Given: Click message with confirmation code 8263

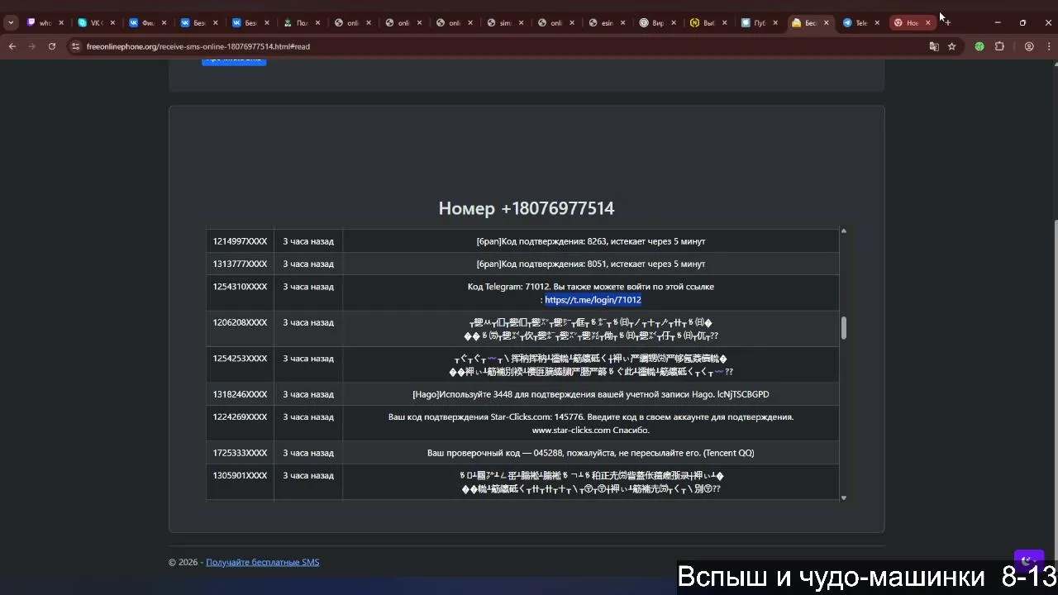Looking at the screenshot, I should [591, 241].
